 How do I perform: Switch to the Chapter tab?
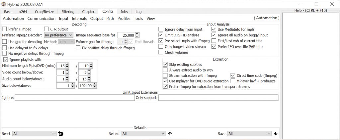(88, 12)
